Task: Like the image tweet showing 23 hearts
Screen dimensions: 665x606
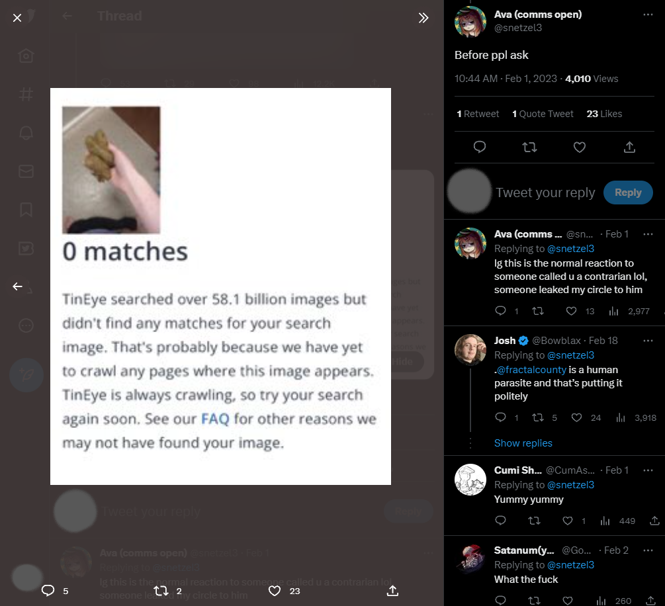Action: (x=275, y=591)
